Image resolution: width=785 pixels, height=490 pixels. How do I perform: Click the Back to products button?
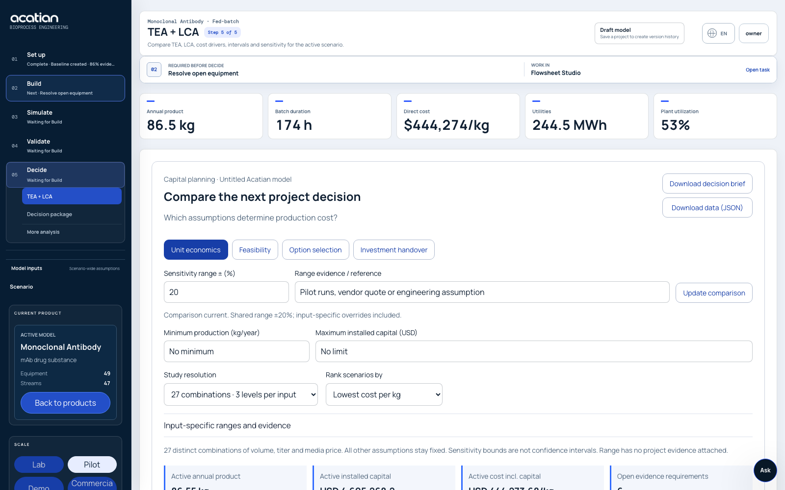[x=65, y=403]
